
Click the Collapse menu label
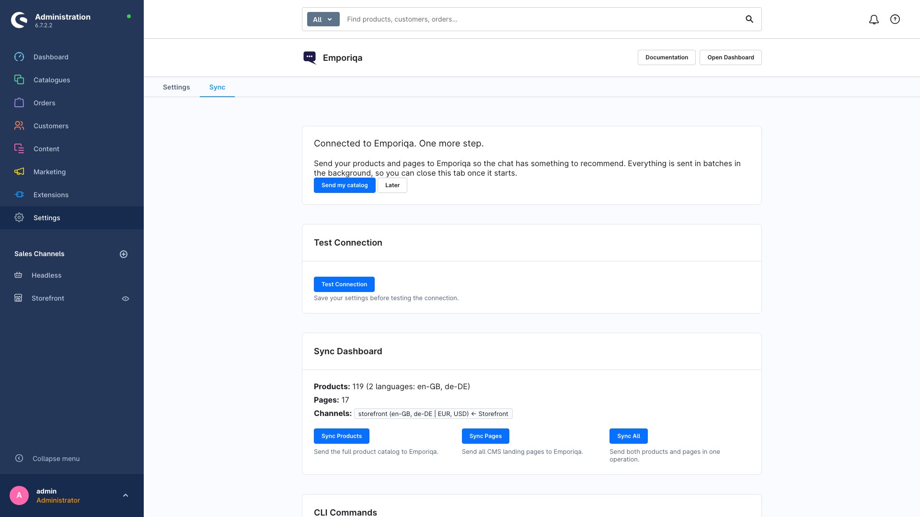(56, 459)
